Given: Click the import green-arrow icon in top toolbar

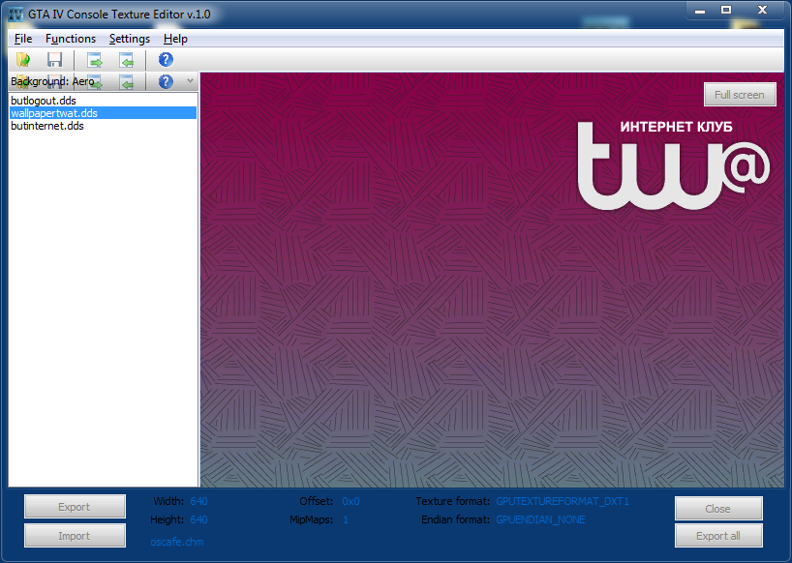Looking at the screenshot, I should pos(126,60).
